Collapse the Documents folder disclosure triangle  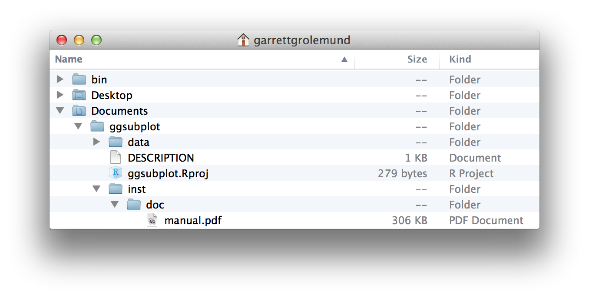coord(60,111)
